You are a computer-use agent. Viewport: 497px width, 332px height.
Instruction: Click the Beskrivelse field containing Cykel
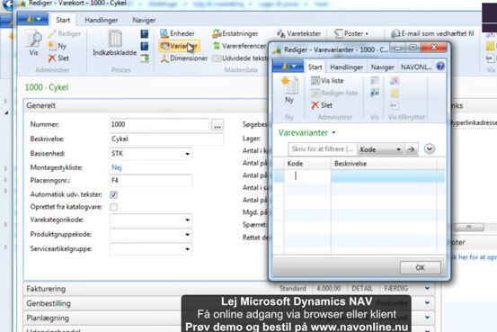point(167,139)
